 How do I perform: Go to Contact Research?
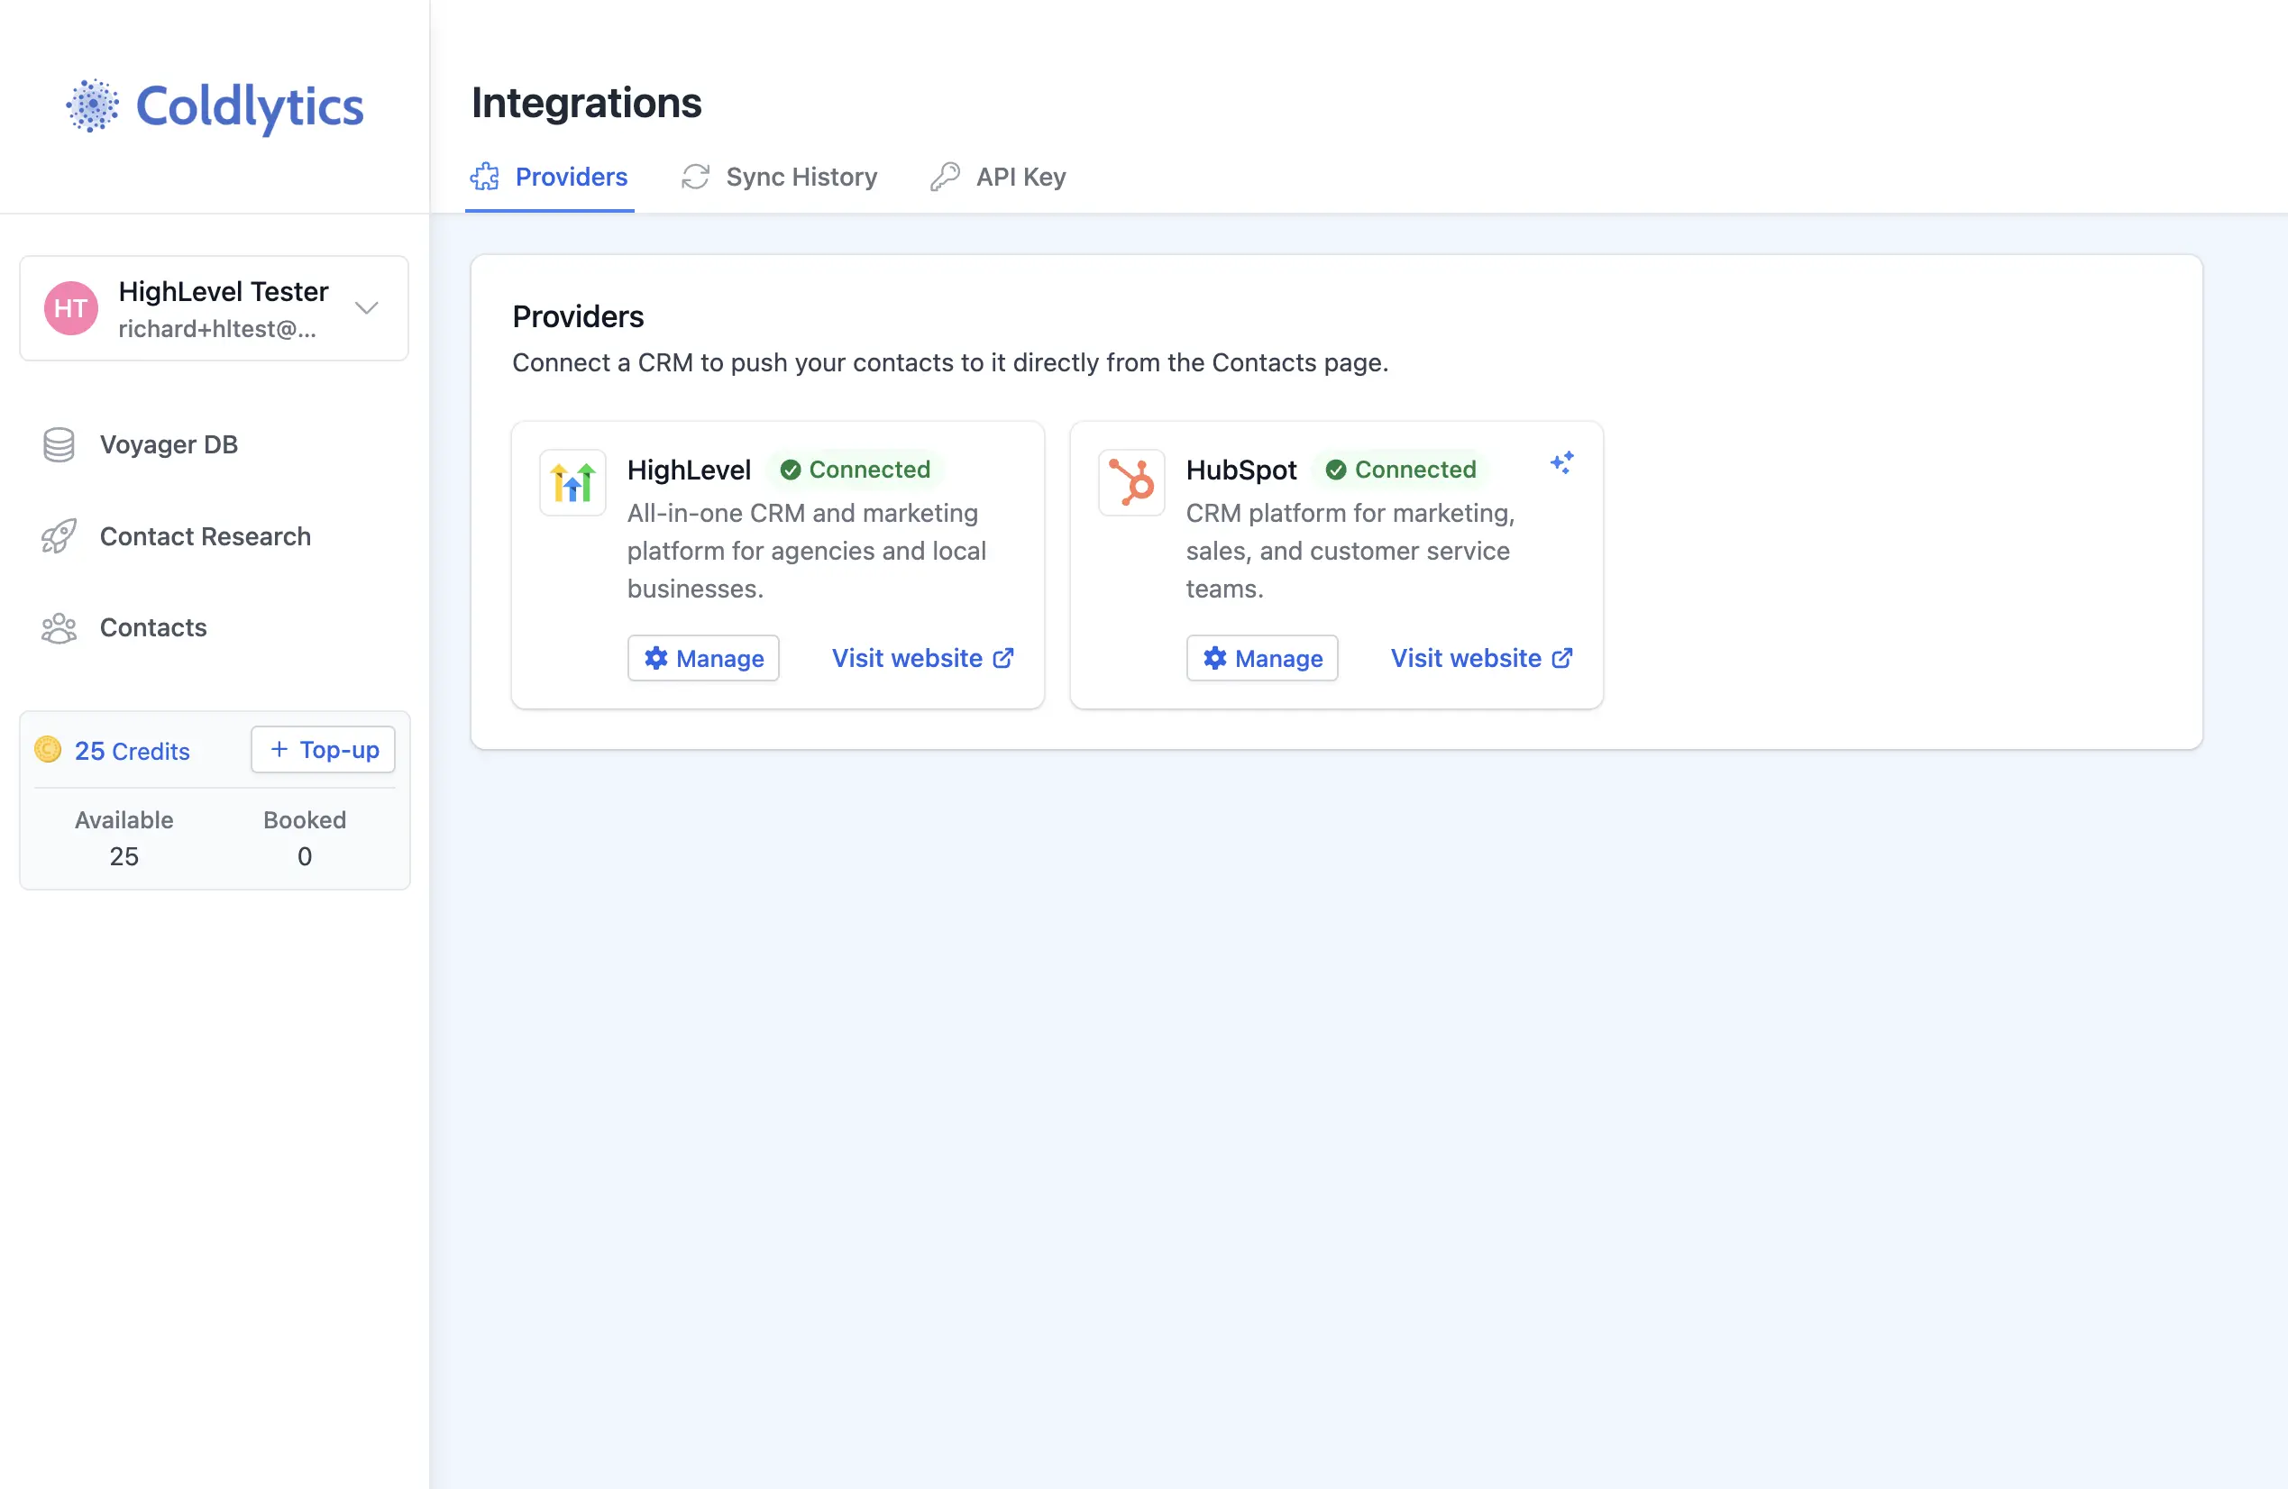click(176, 536)
